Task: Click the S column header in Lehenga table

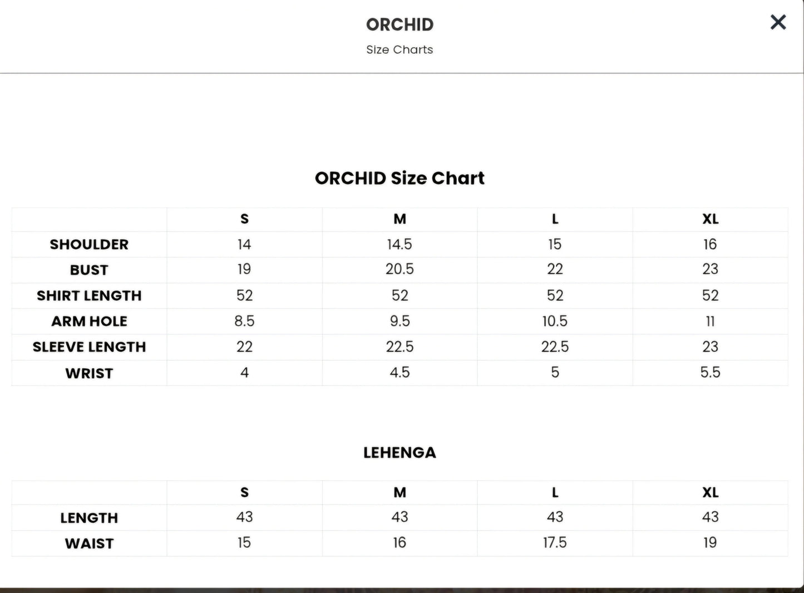Action: point(244,492)
